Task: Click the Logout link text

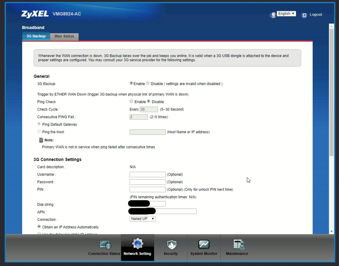Action: click(x=316, y=15)
